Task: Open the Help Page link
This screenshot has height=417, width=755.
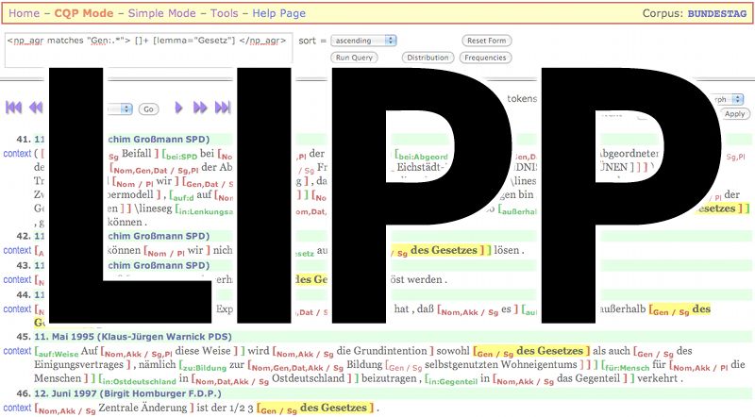Action: tap(278, 13)
